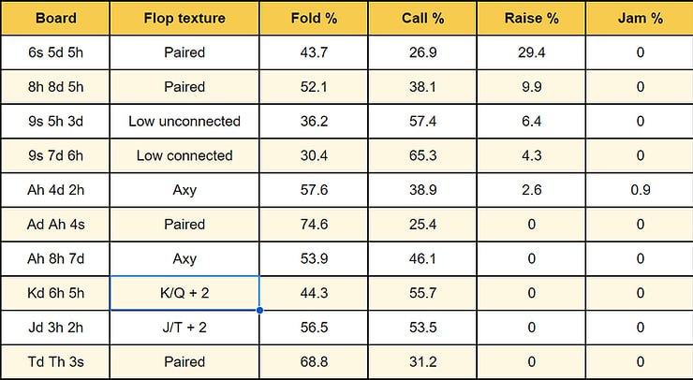Click the jam value 0.9
Screen dimensions: 693x380
click(641, 190)
